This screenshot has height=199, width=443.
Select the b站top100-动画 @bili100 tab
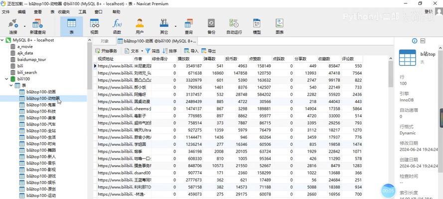coord(156,41)
